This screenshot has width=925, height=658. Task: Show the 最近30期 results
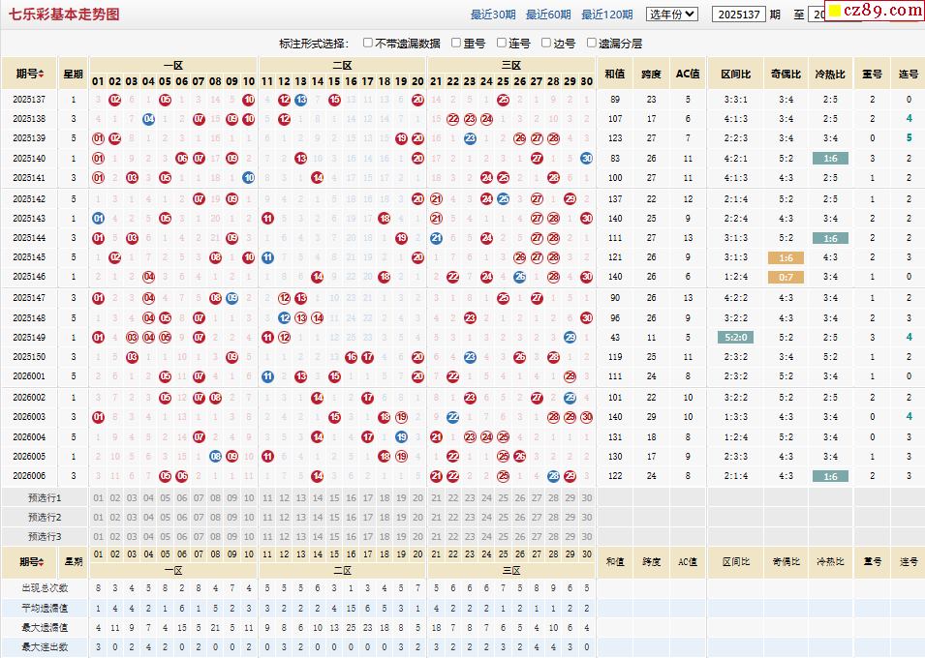pos(493,15)
